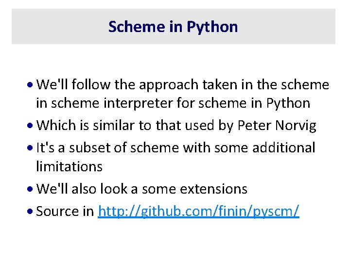Click the phrase 'We'll also look a some'

(x=106, y=189)
